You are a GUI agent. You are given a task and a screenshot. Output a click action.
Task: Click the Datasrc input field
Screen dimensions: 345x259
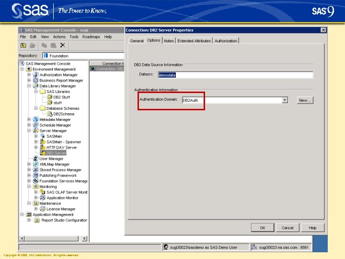[x=235, y=75]
